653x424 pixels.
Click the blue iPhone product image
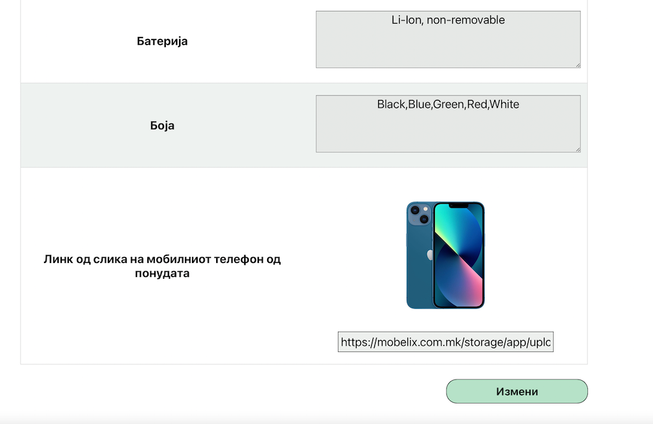pos(446,255)
